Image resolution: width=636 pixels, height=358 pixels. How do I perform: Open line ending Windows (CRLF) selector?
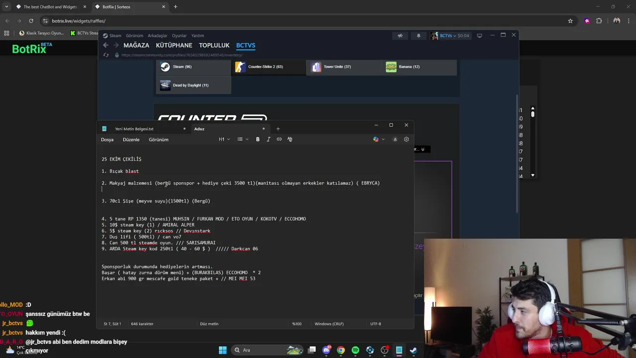click(329, 324)
